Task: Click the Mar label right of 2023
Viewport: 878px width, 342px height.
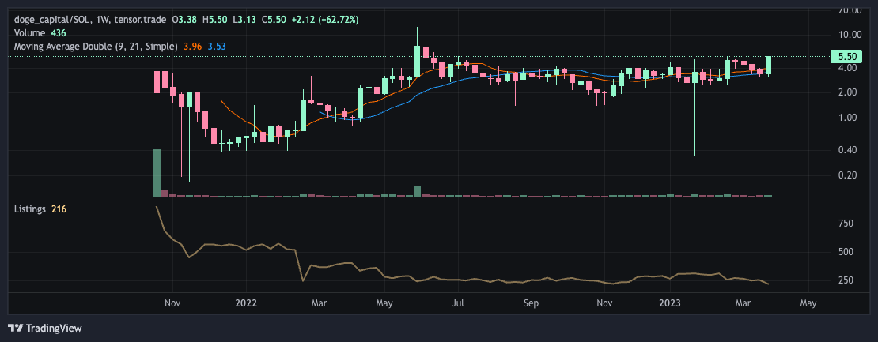Action: 743,303
